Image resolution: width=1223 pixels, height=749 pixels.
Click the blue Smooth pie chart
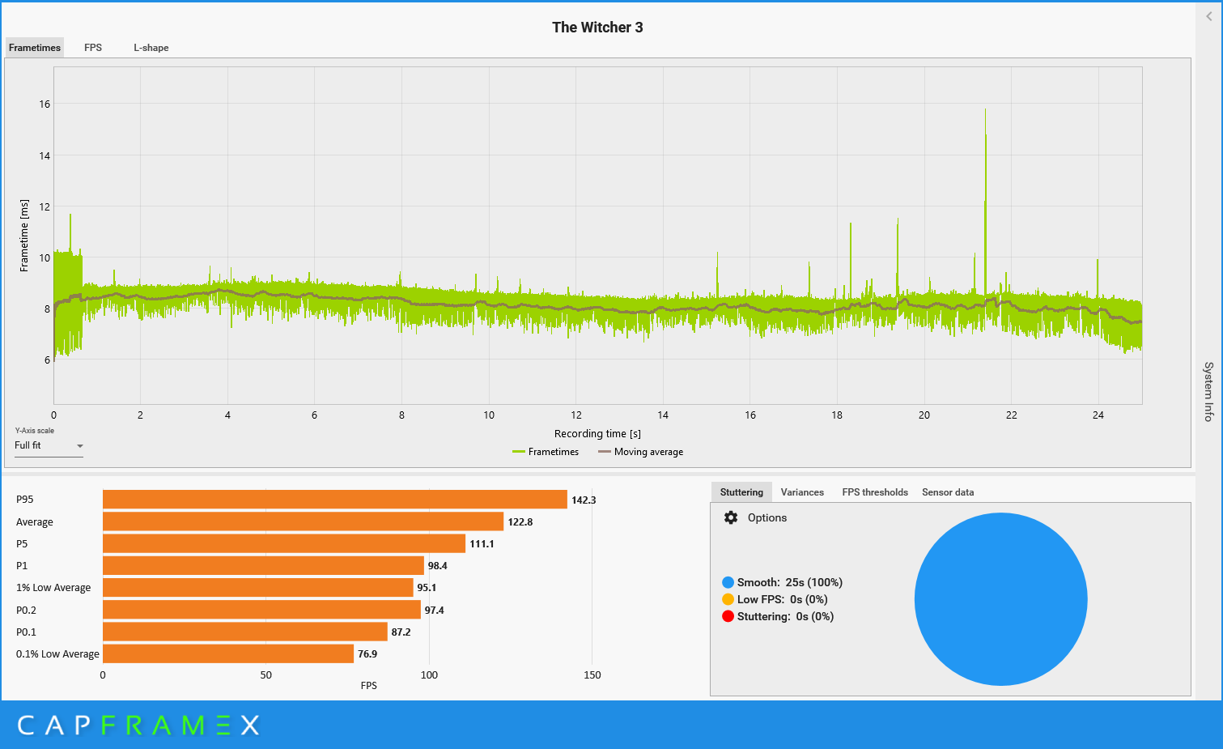pyautogui.click(x=1000, y=599)
